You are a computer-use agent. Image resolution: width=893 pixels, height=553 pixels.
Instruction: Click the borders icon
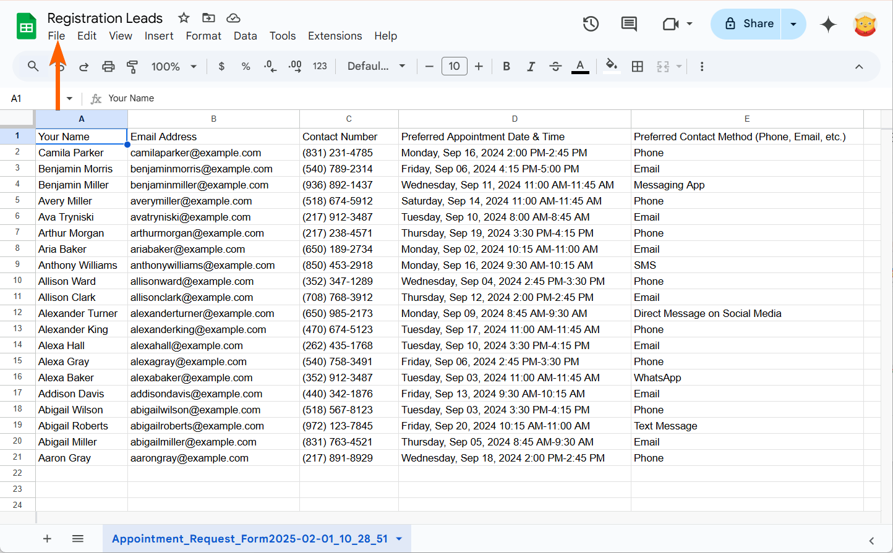tap(638, 67)
